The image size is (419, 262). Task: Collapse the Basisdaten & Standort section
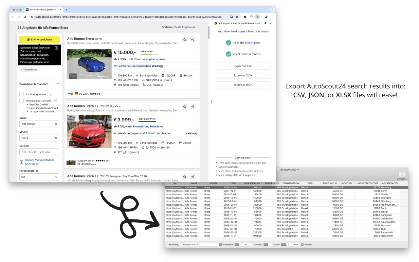pyautogui.click(x=58, y=84)
